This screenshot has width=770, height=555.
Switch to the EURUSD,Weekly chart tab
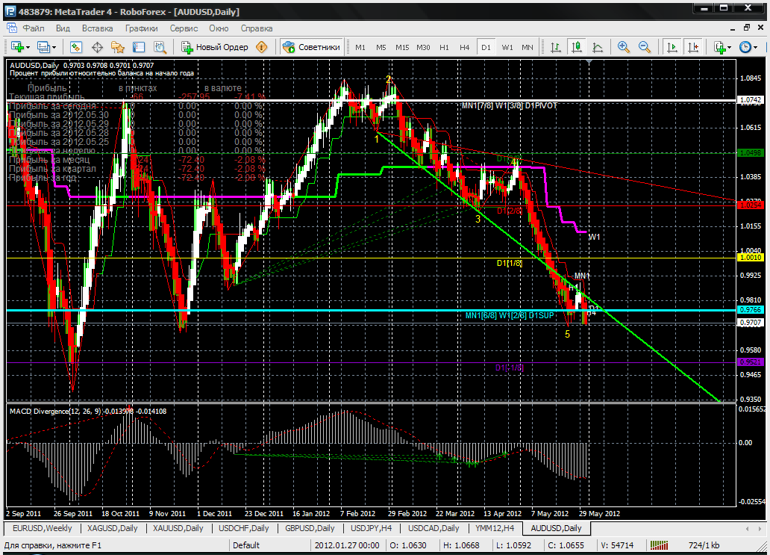(x=43, y=528)
